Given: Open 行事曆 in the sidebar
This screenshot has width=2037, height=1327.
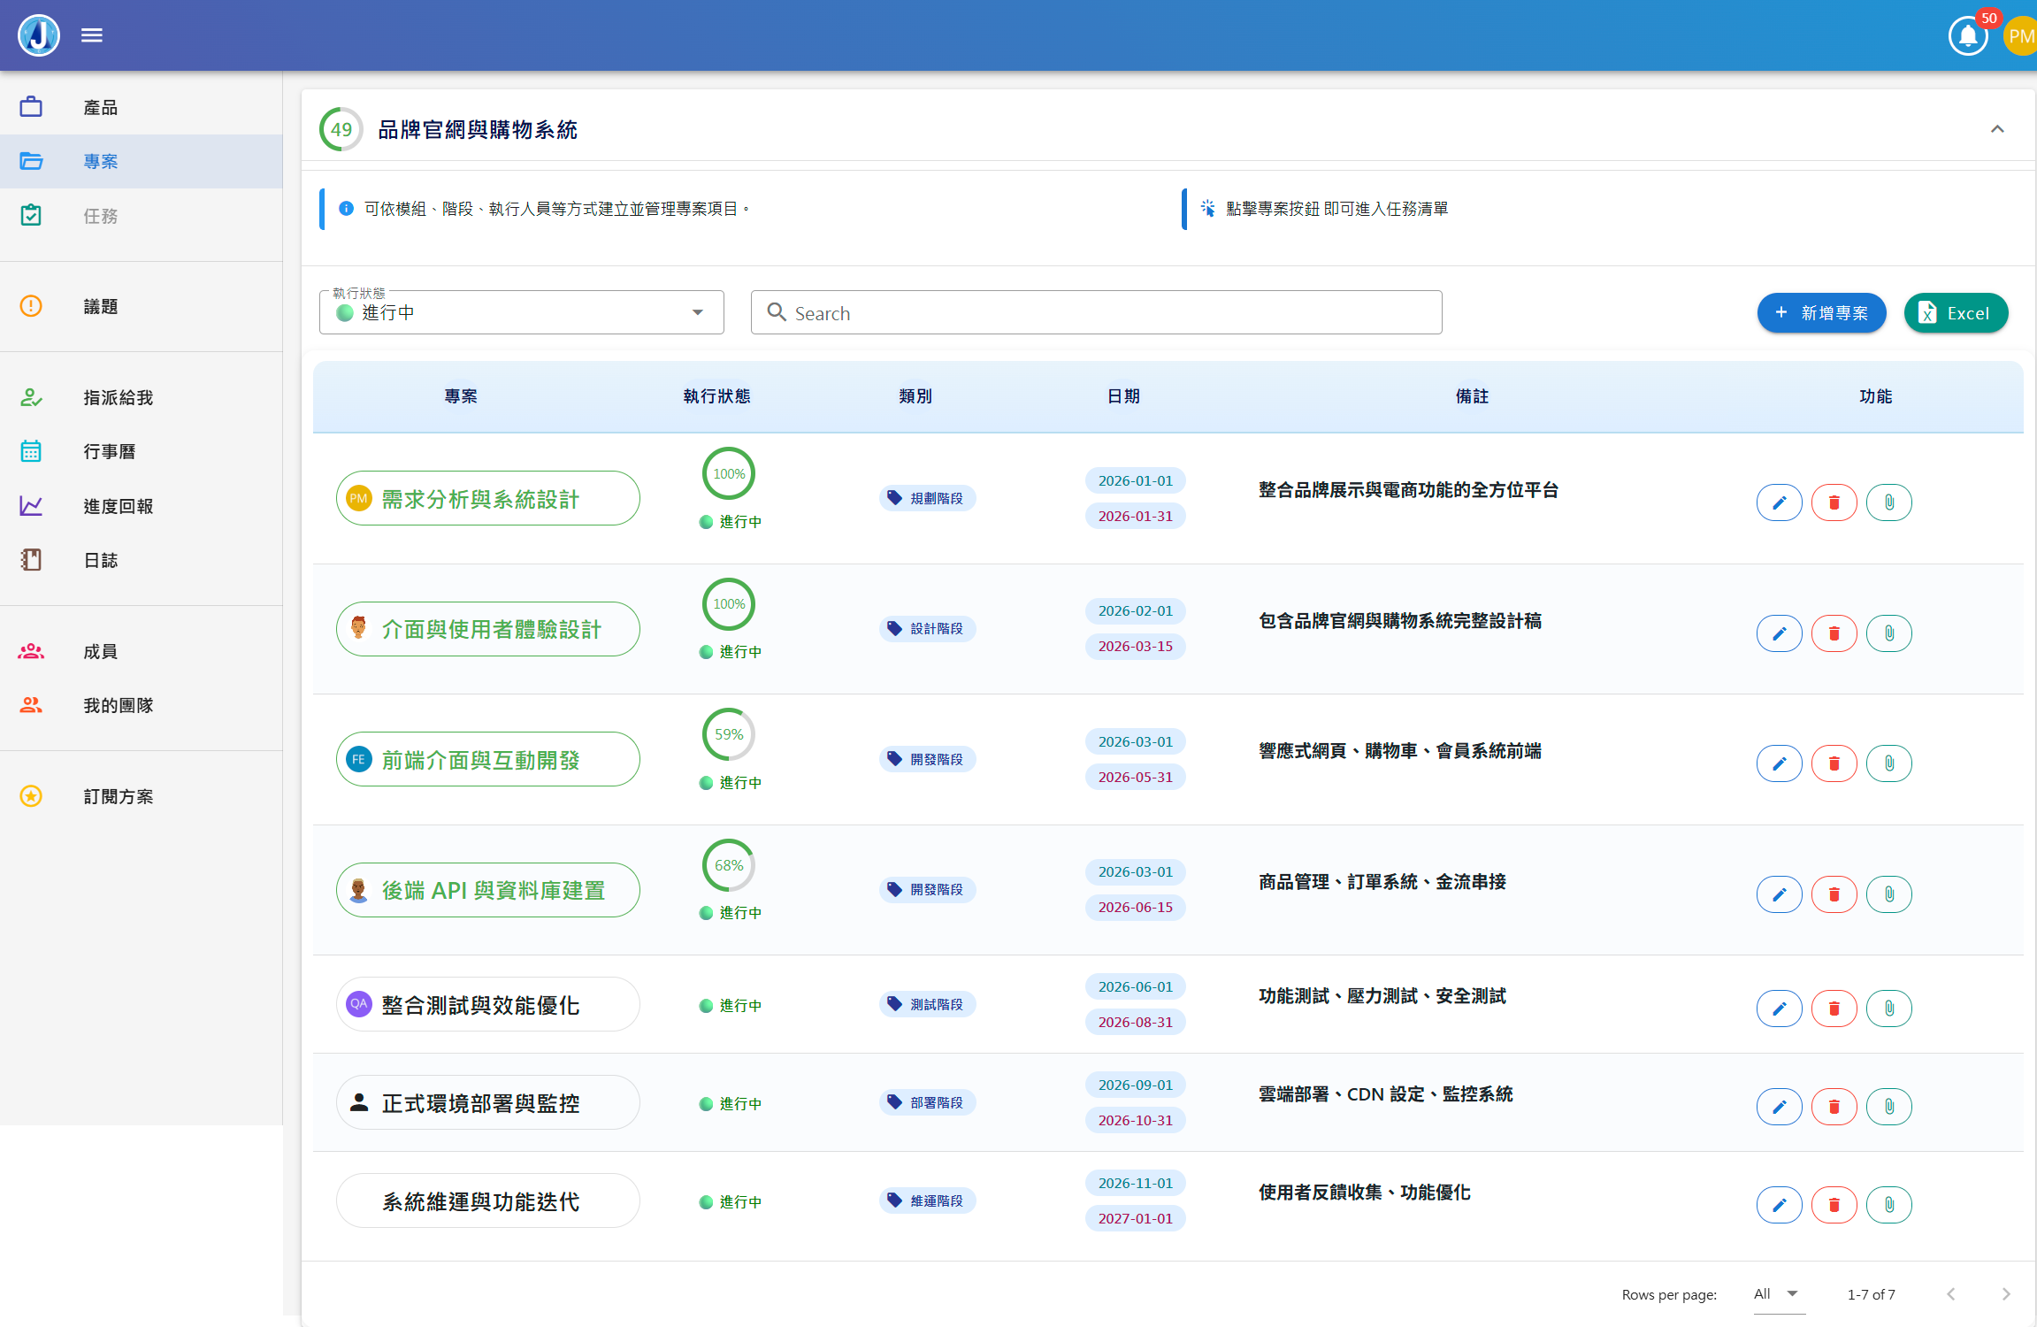Looking at the screenshot, I should pos(110,452).
